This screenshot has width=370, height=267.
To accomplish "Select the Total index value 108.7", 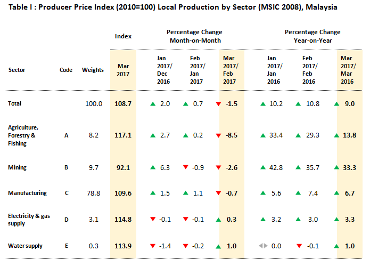I will click(123, 103).
